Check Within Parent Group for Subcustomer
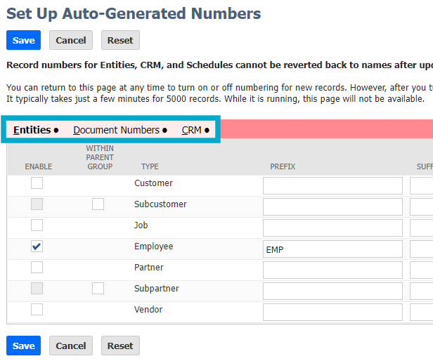 point(98,204)
